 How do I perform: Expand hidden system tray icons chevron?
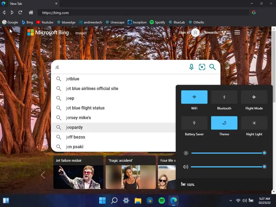pyautogui.click(x=231, y=201)
